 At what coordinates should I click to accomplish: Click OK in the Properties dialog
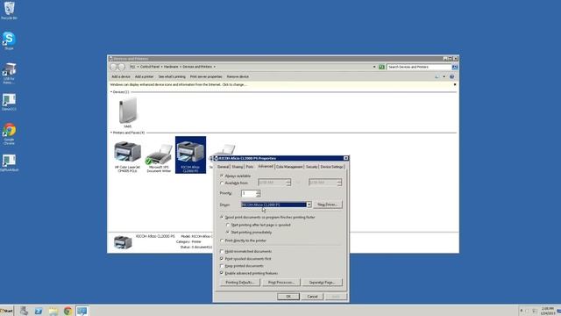(x=288, y=297)
